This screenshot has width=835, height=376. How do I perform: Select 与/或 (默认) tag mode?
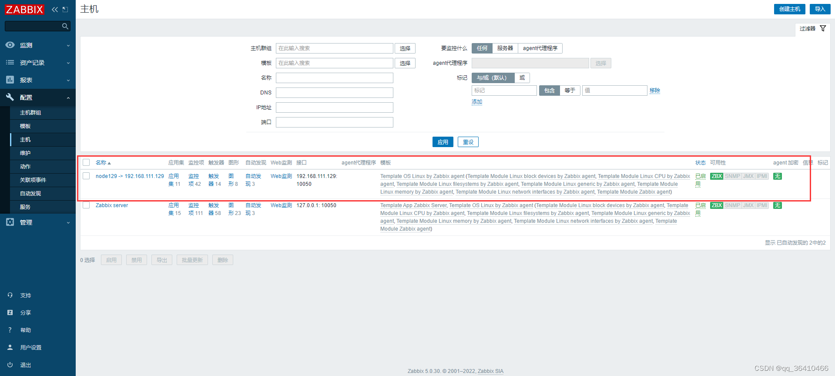click(x=493, y=78)
